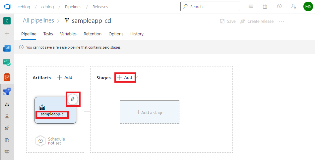Click into the Search box
The image size is (315, 160).
(210, 7)
